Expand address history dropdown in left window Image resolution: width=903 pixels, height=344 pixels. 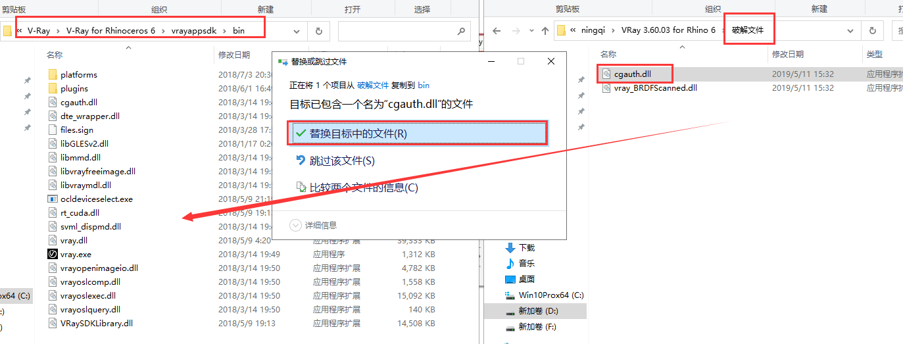(297, 31)
